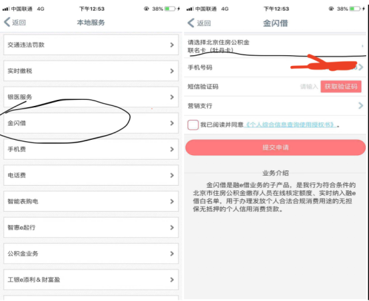Open 智惠e起行 menu entry
The image size is (369, 301).
pos(91,227)
